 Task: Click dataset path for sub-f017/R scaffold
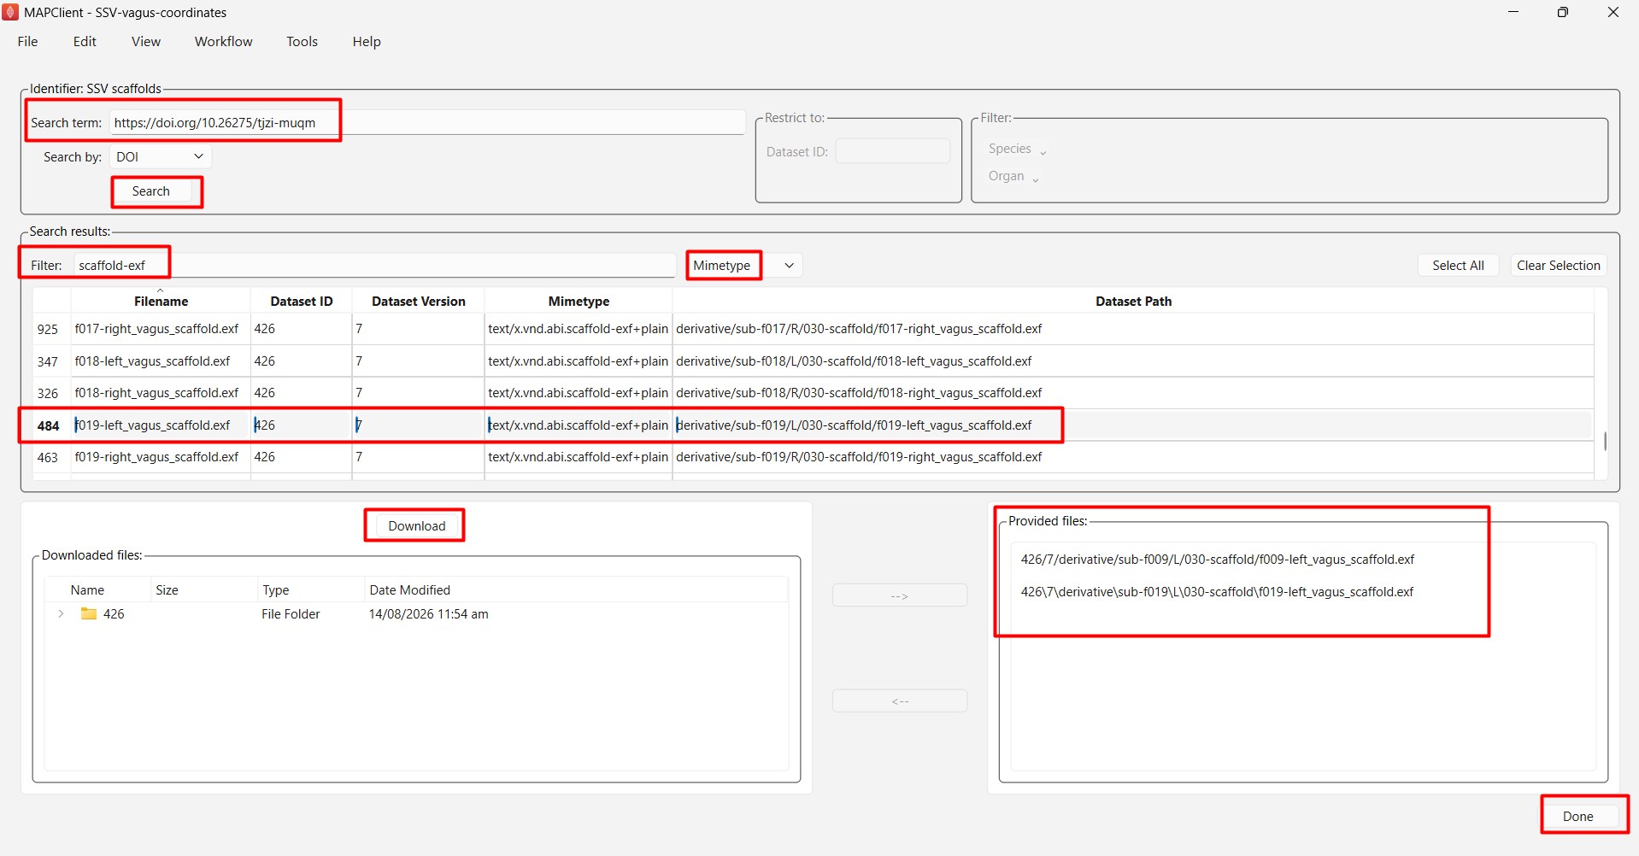coord(1133,329)
